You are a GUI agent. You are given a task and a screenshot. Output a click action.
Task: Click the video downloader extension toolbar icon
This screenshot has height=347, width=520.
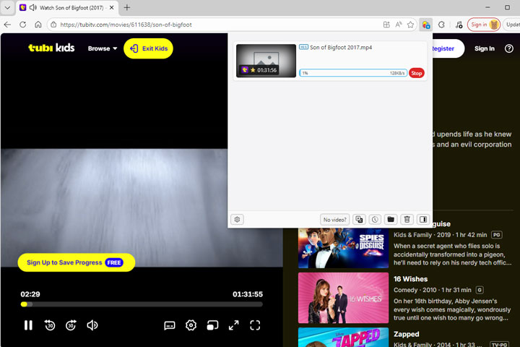point(425,25)
